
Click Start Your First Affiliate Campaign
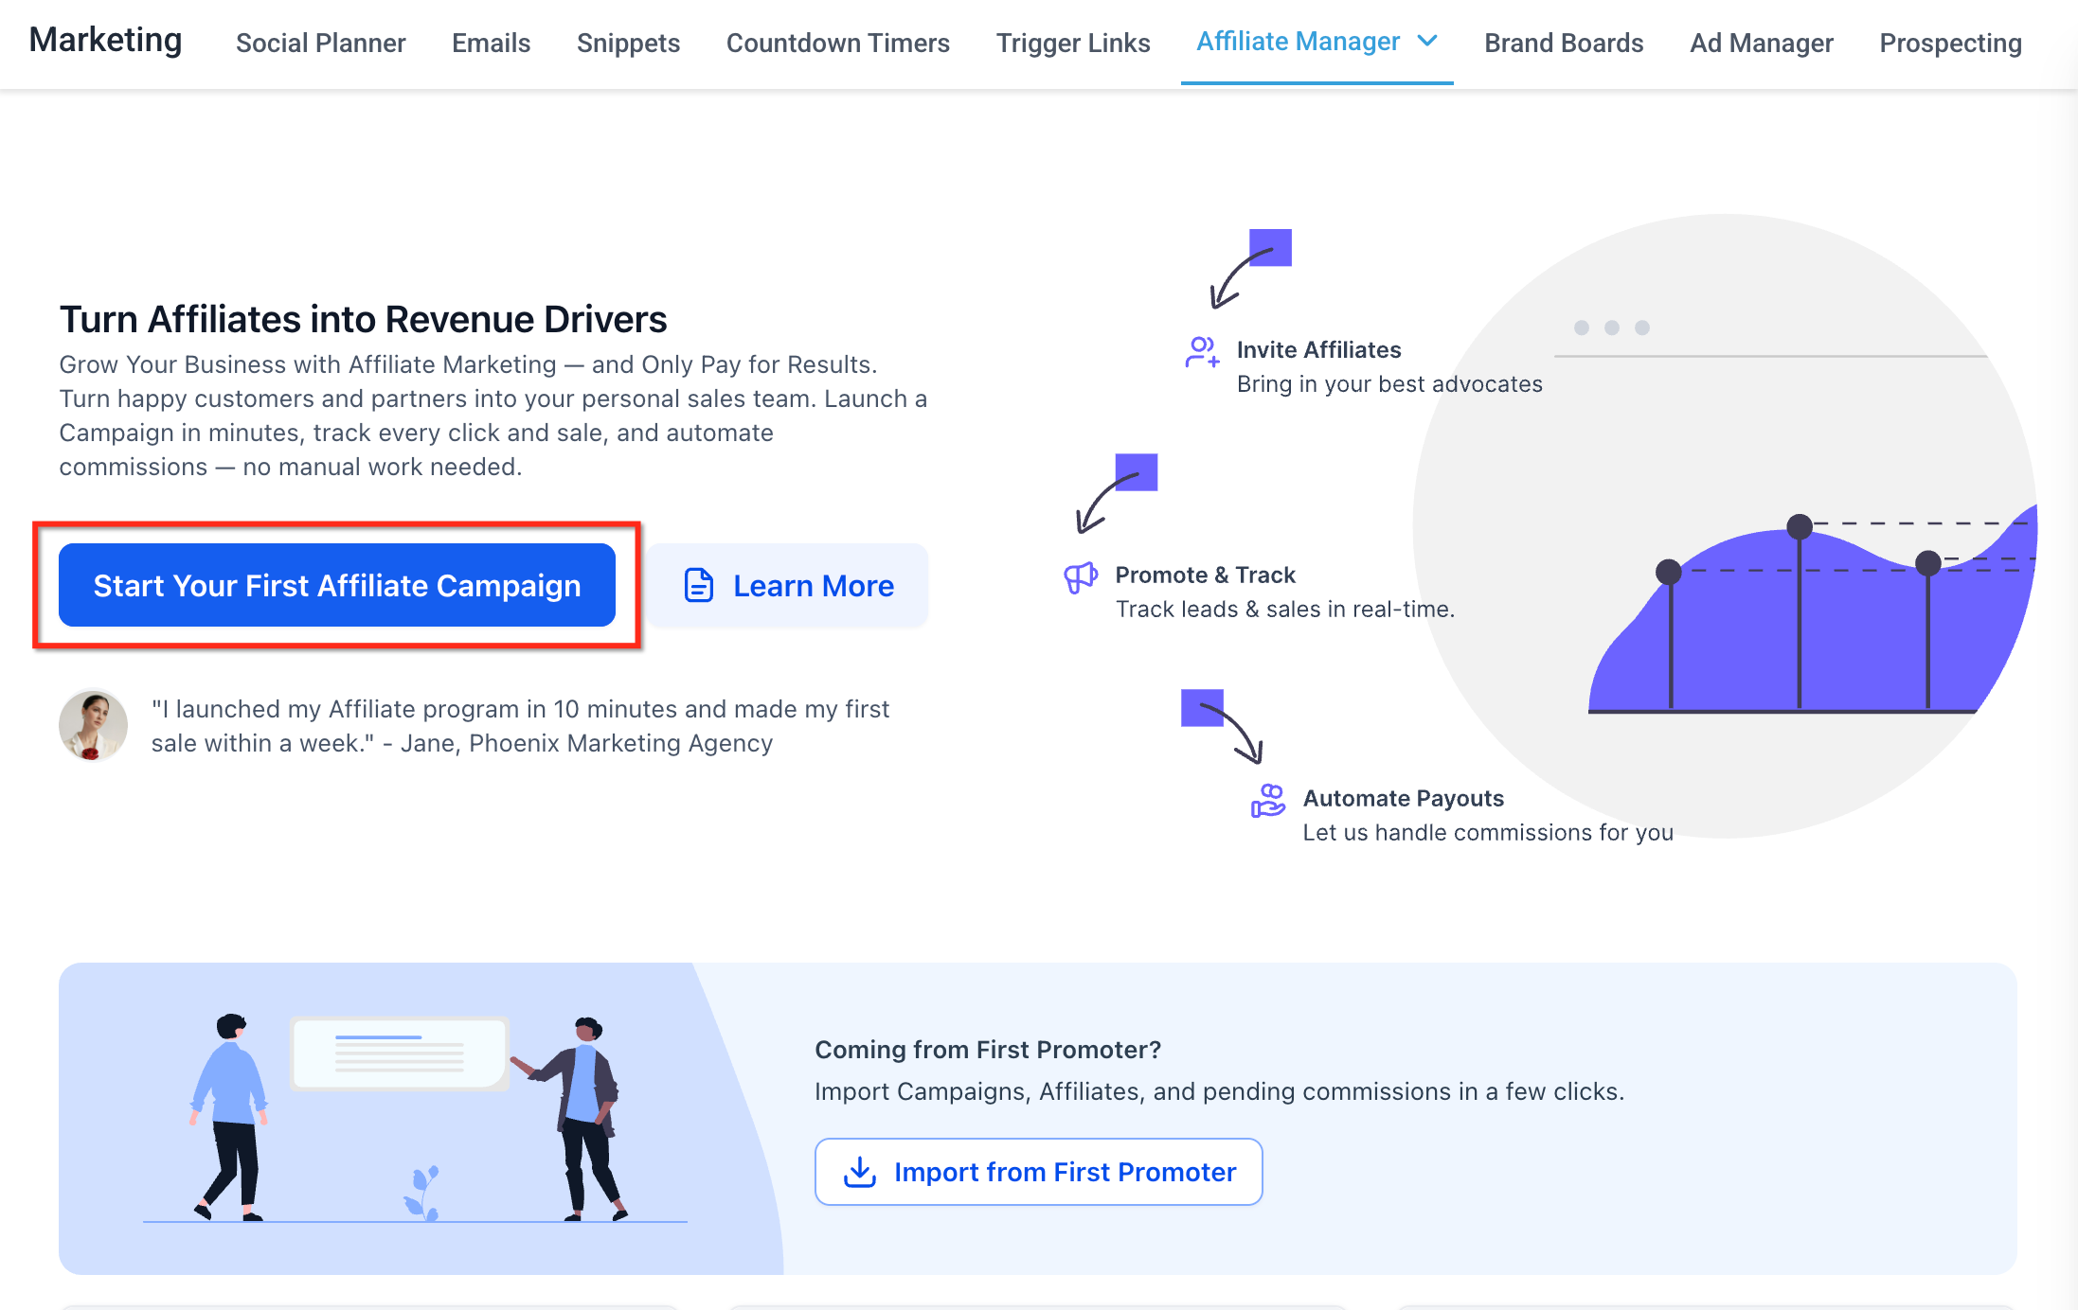pyautogui.click(x=337, y=585)
